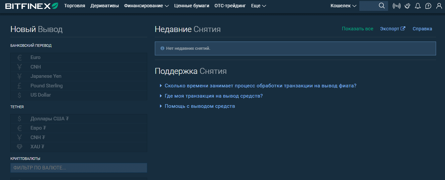Screen dimensions: 445x180
Task: Expand the Еще menu
Action: (x=258, y=6)
